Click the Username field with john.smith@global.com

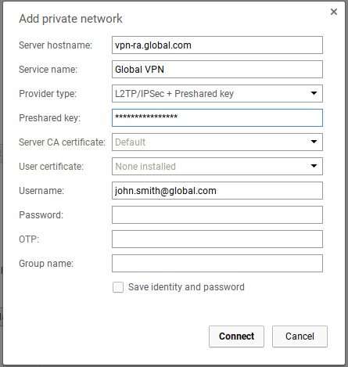click(x=217, y=190)
